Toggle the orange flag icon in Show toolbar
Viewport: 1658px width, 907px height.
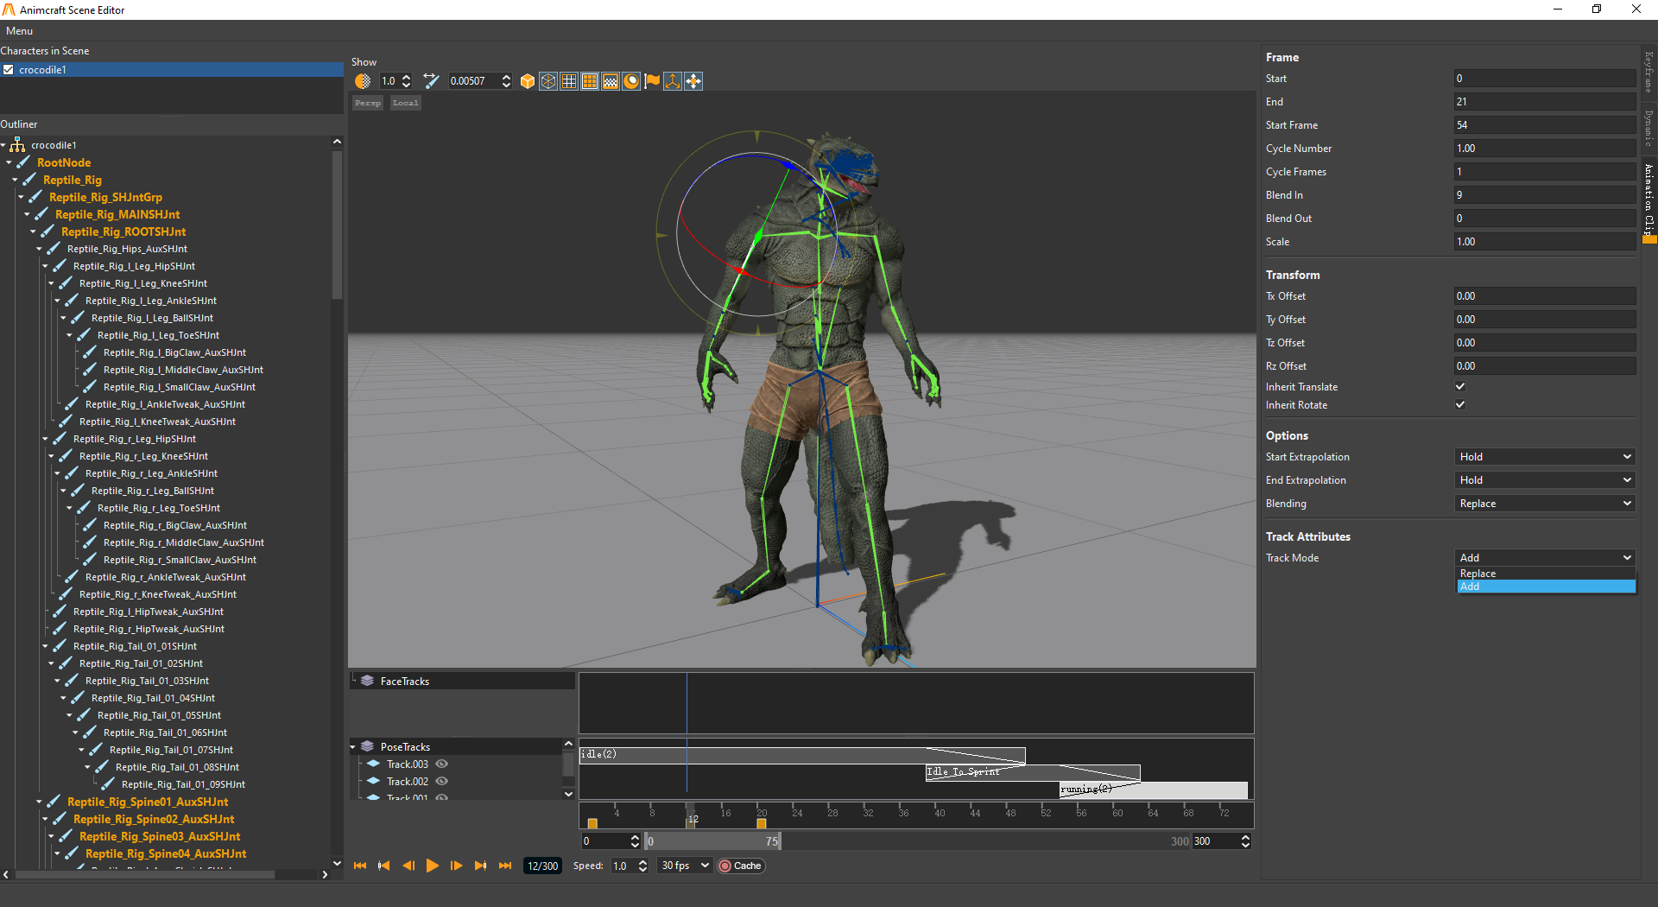tap(652, 81)
